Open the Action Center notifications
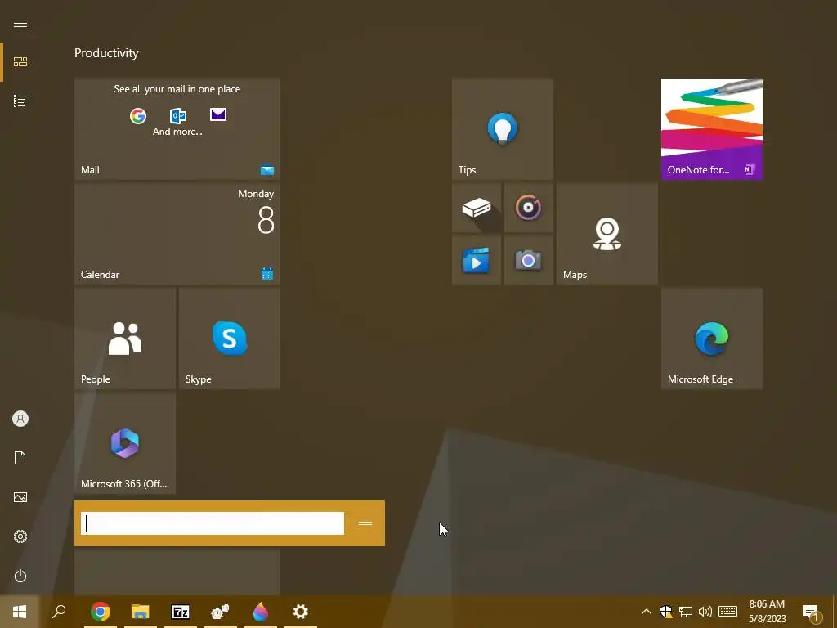This screenshot has width=837, height=628. (x=812, y=612)
